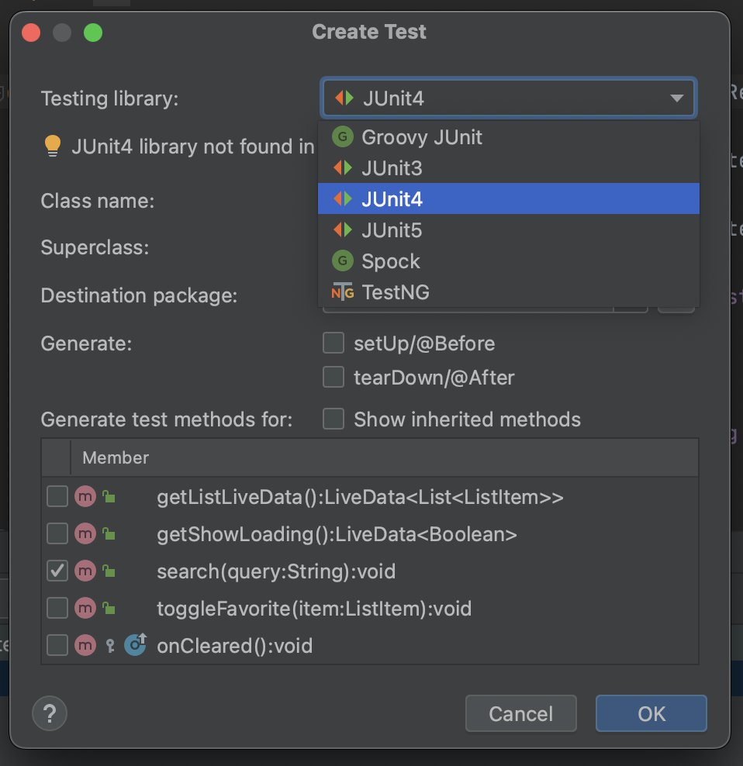Click the override indicator icon on onCleared row
The image size is (743, 766).
tap(136, 644)
